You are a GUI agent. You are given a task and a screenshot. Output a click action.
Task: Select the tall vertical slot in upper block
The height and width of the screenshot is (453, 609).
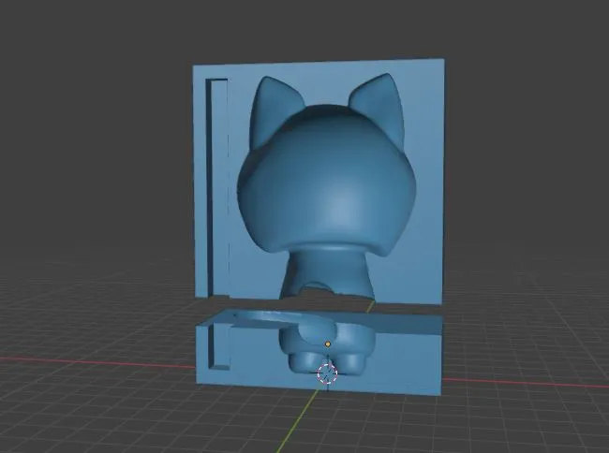pyautogui.click(x=216, y=188)
